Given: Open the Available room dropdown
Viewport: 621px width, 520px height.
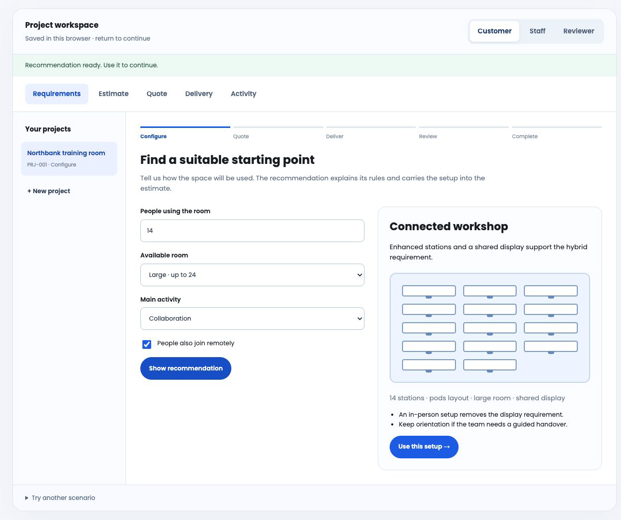Looking at the screenshot, I should [x=252, y=275].
